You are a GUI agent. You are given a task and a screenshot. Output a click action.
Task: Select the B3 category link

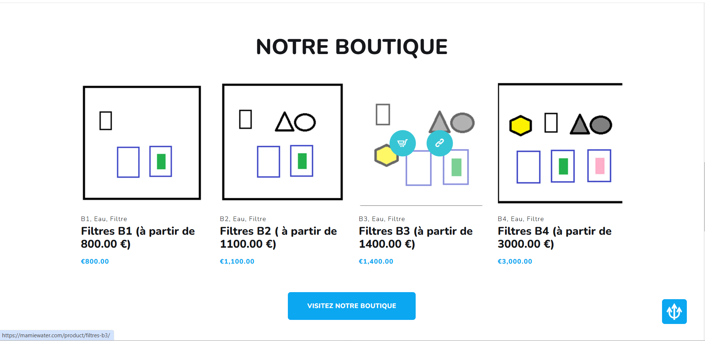363,219
